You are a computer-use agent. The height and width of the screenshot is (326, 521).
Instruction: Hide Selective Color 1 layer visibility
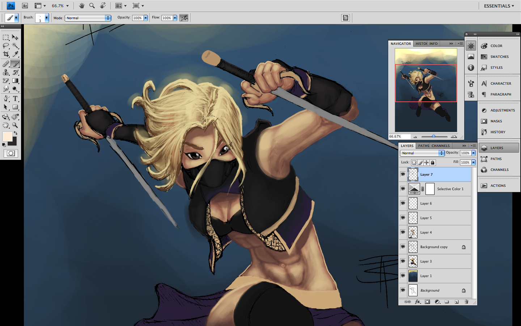pyautogui.click(x=403, y=189)
